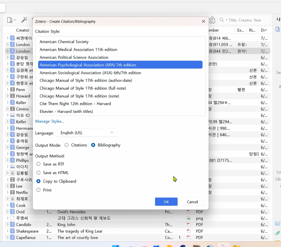This screenshot has width=281, height=247.
Task: Click the search magnifier icon in Zotero toolbar
Action: (222, 20)
